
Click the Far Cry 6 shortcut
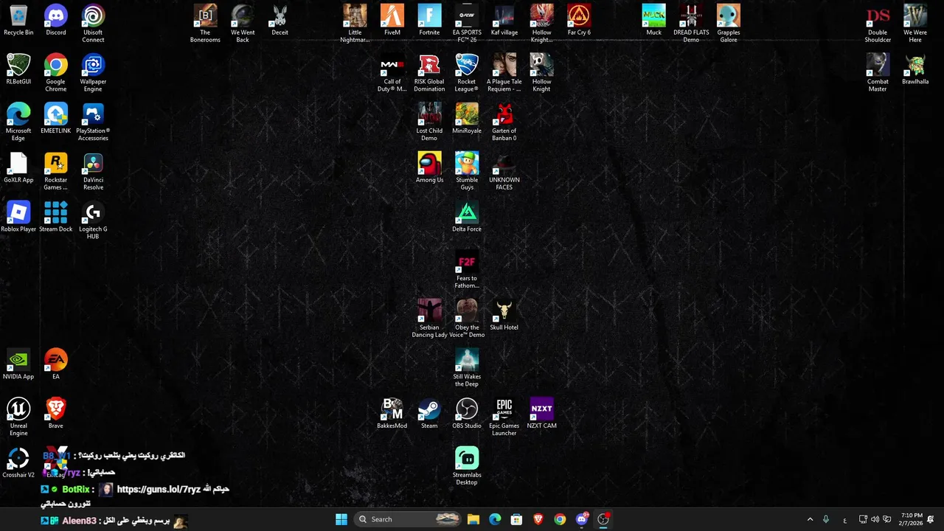click(579, 20)
